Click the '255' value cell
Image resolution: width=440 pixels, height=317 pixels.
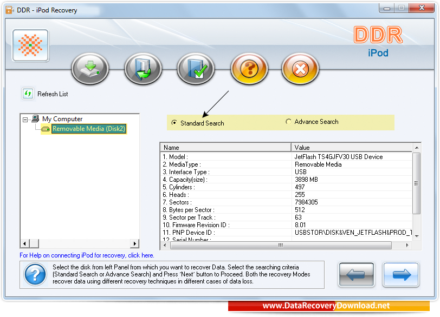pos(300,195)
